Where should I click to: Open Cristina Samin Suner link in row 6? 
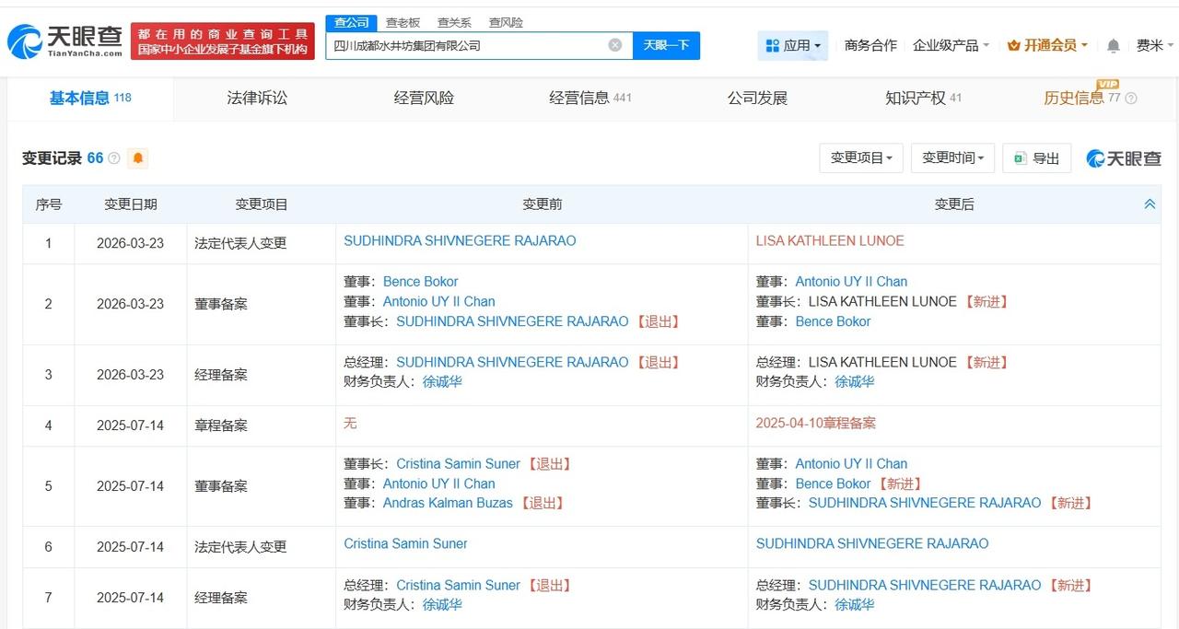click(405, 543)
